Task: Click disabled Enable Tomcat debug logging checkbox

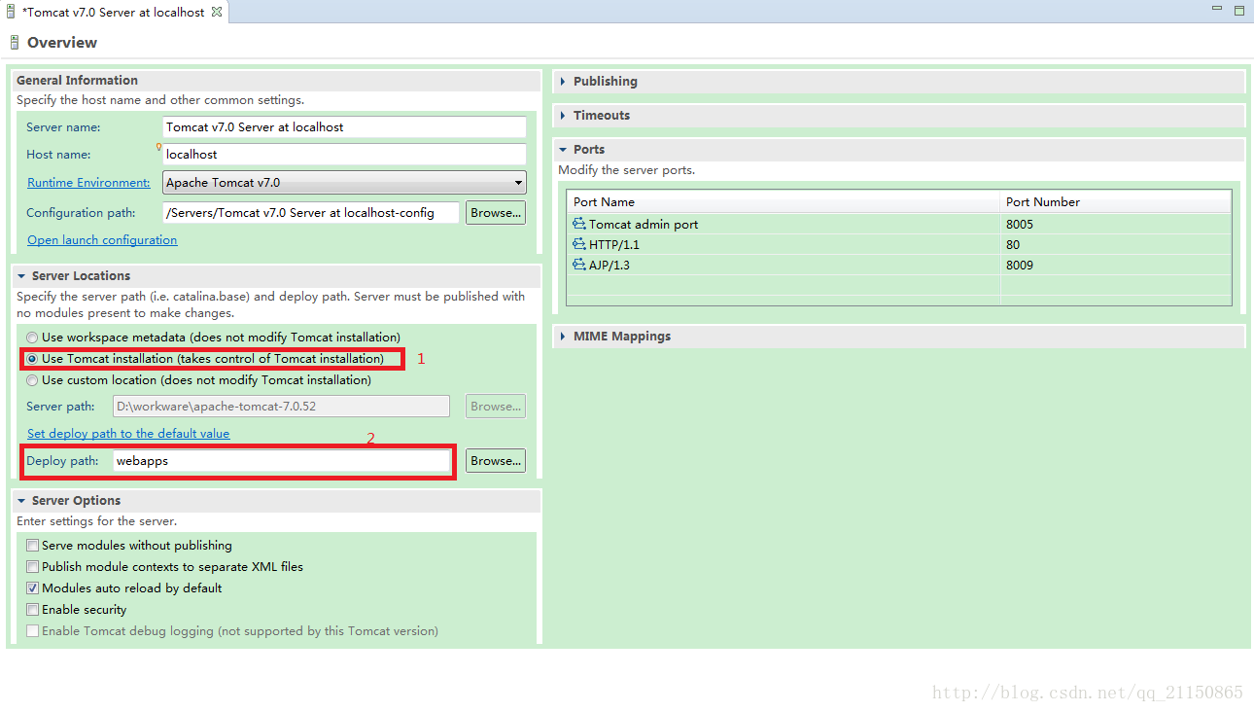Action: pyautogui.click(x=33, y=631)
